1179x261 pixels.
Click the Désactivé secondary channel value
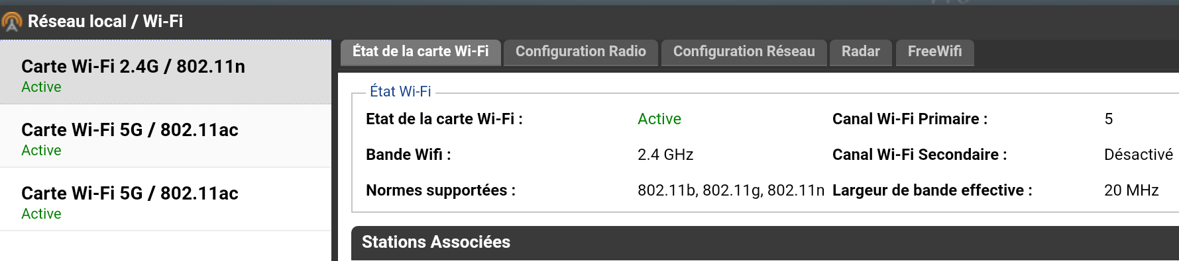click(x=1139, y=155)
